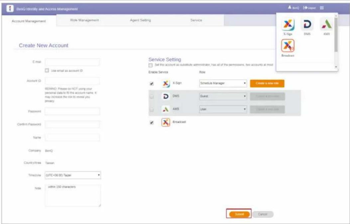Launch X-Sign from the apps popup
Screen dimensions: 350x224
288,25
